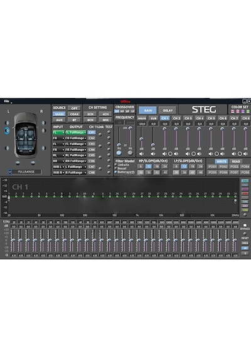Open the RL input dropdown in the CH5 row
Image resolution: width=251 pixels, height=358 pixels.
click(58, 155)
